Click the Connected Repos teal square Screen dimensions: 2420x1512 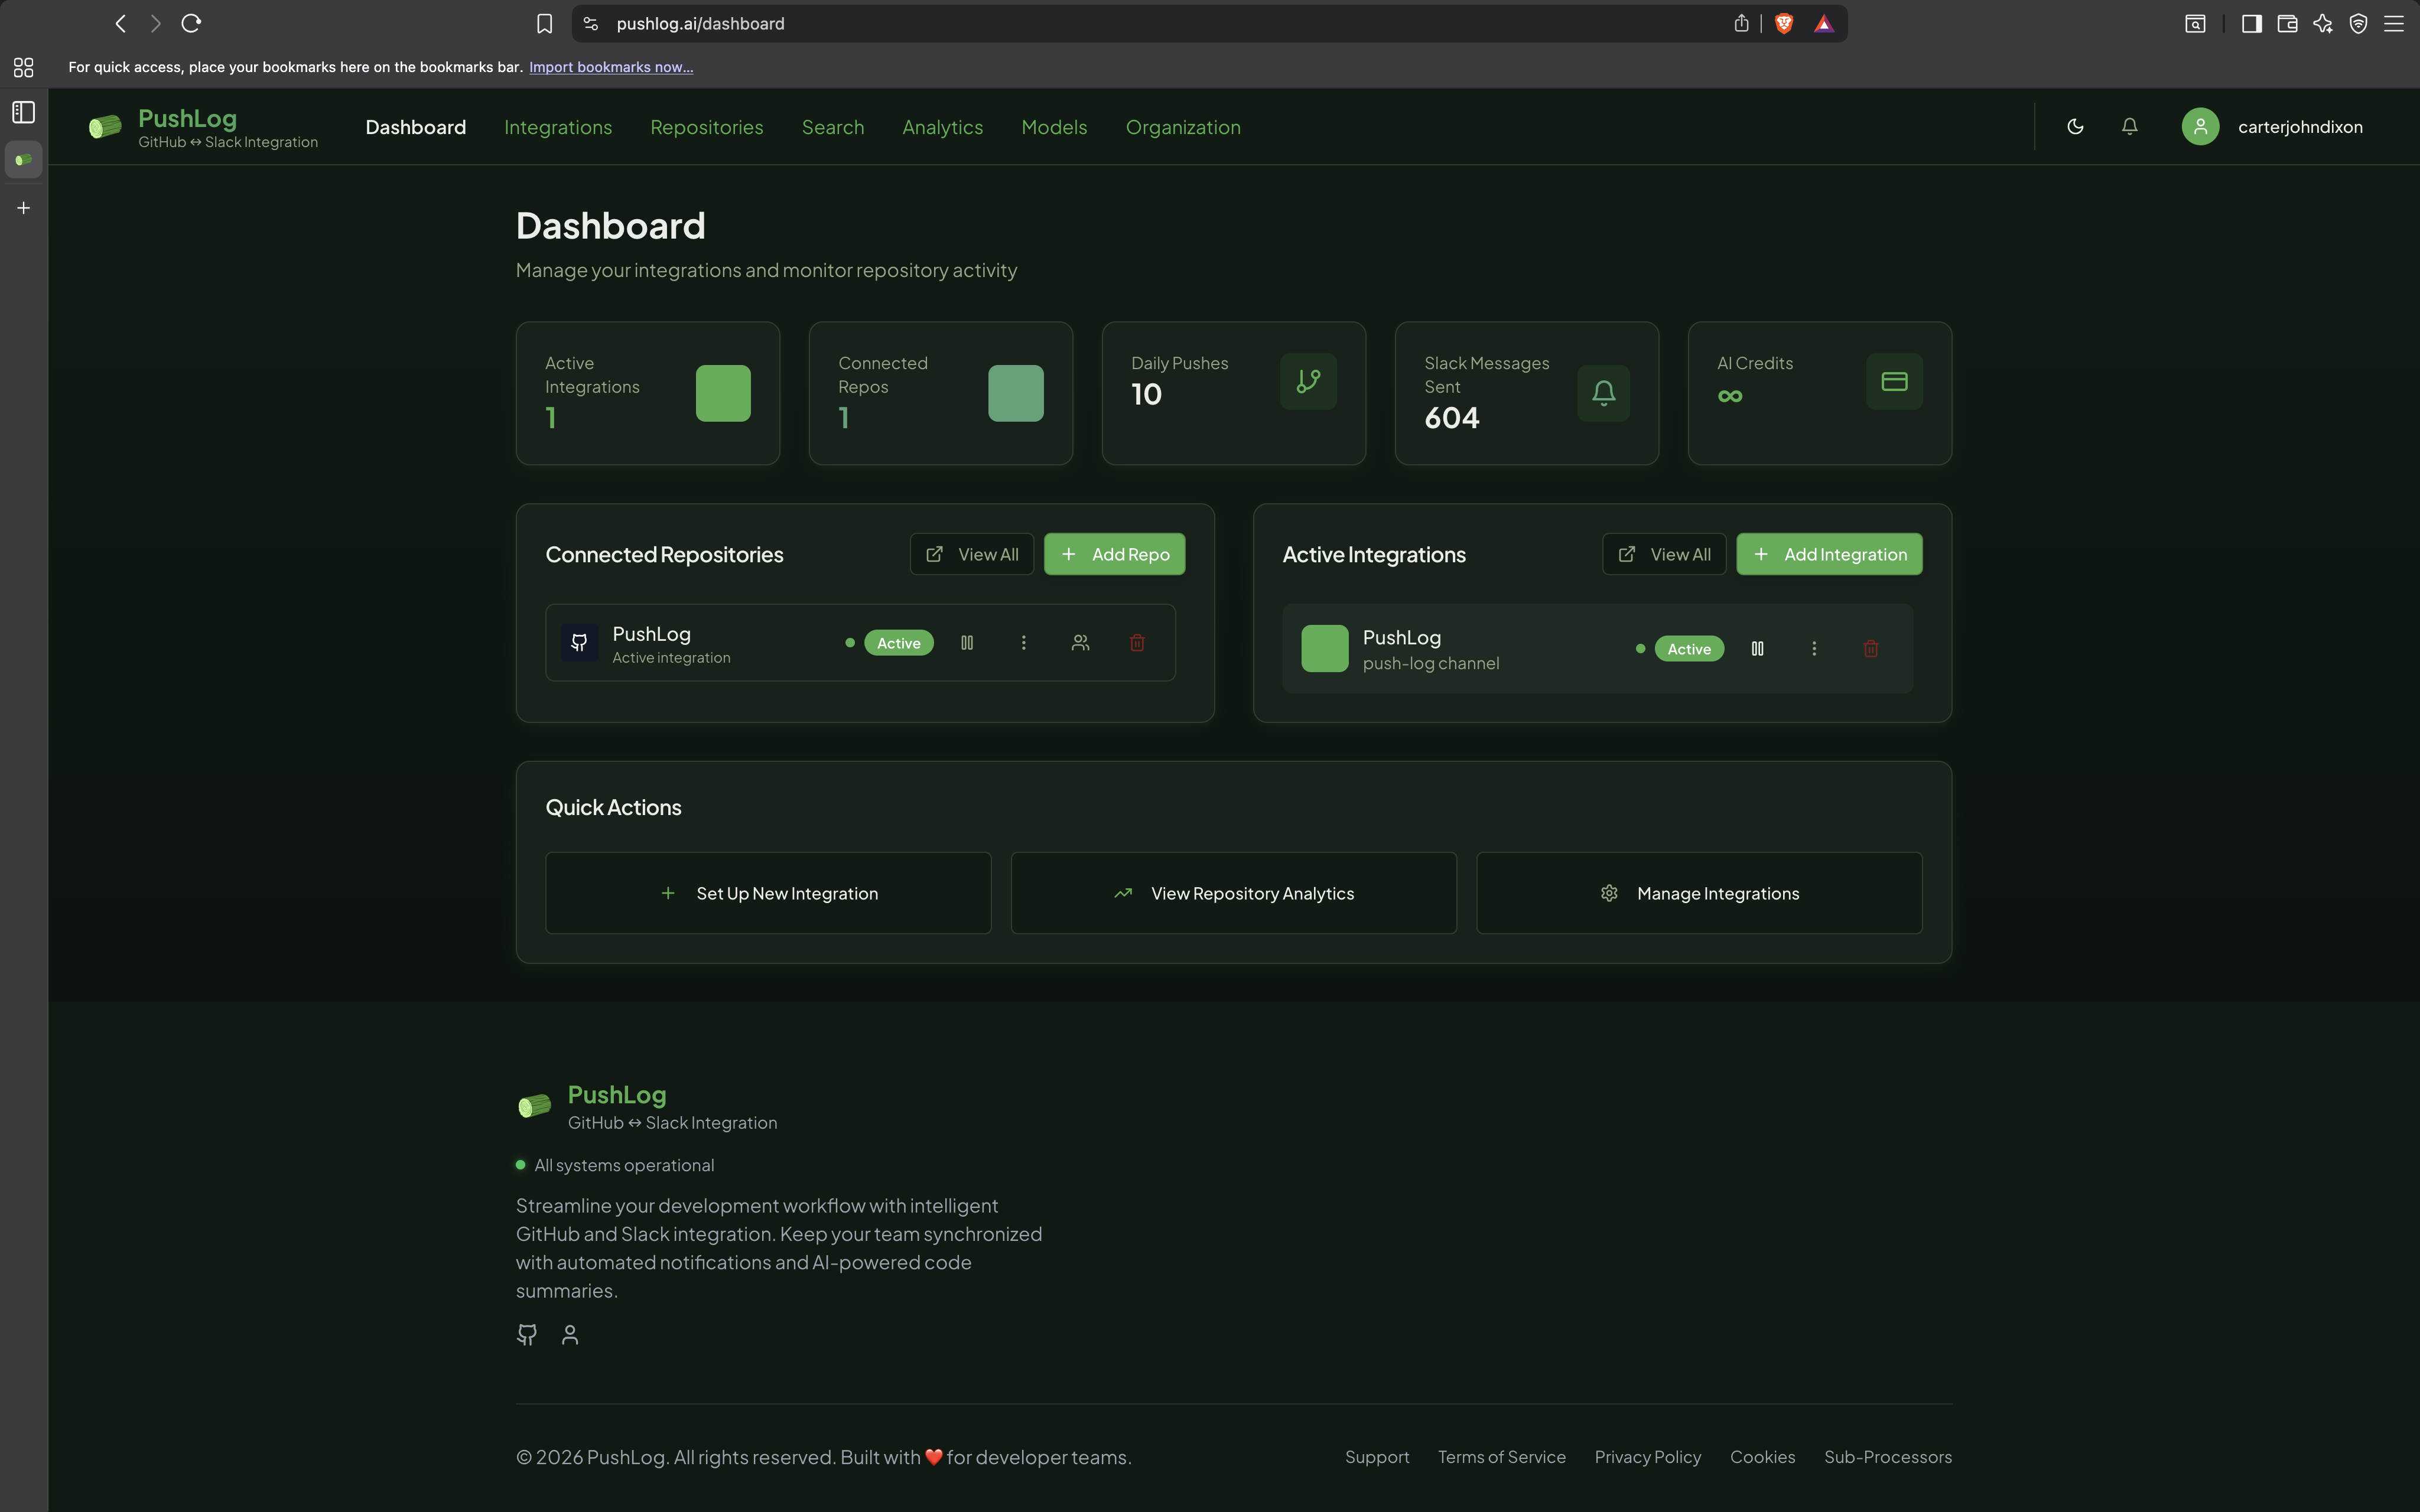pos(1016,393)
